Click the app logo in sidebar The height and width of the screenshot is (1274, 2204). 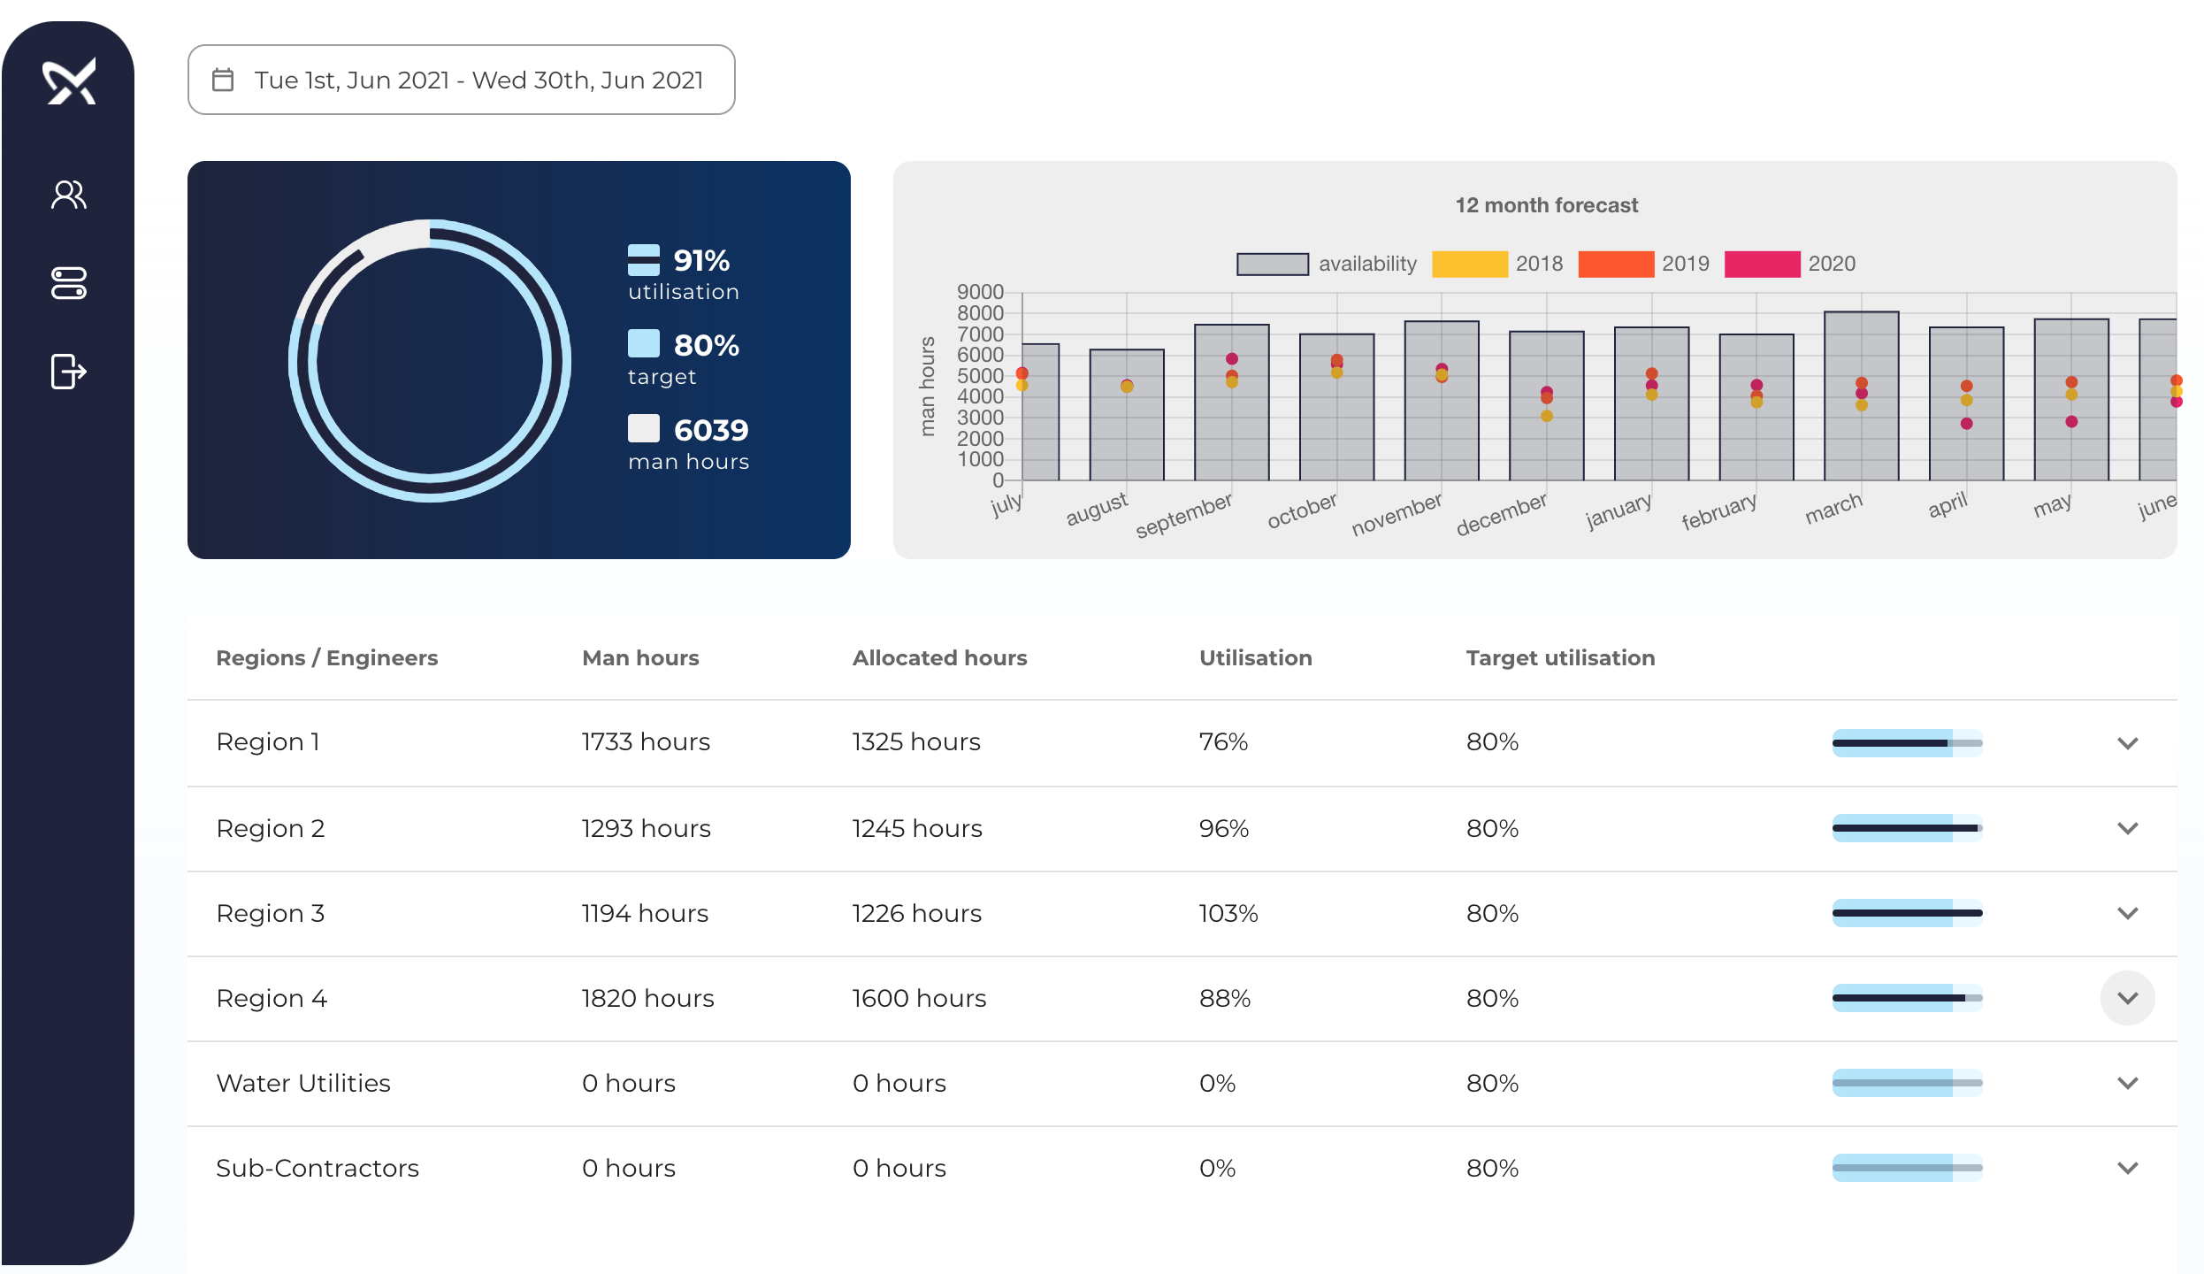[x=69, y=82]
